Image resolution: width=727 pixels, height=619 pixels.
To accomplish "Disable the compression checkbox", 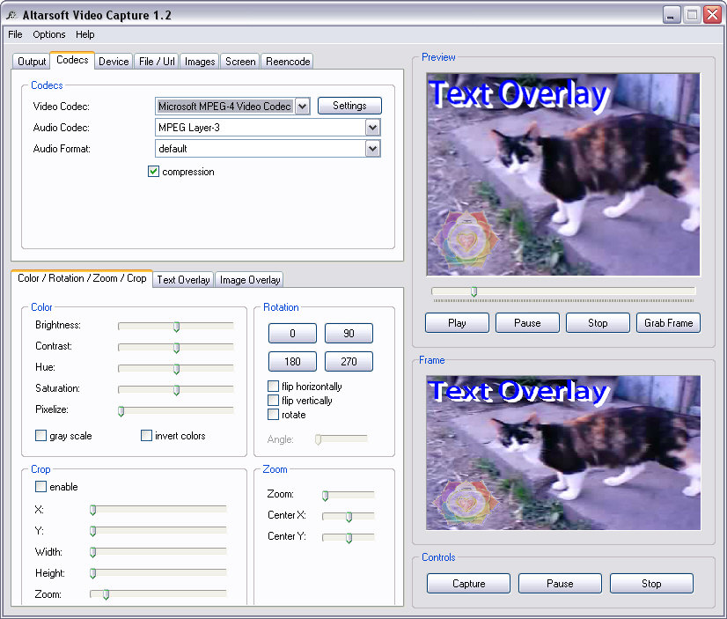I will 153,172.
